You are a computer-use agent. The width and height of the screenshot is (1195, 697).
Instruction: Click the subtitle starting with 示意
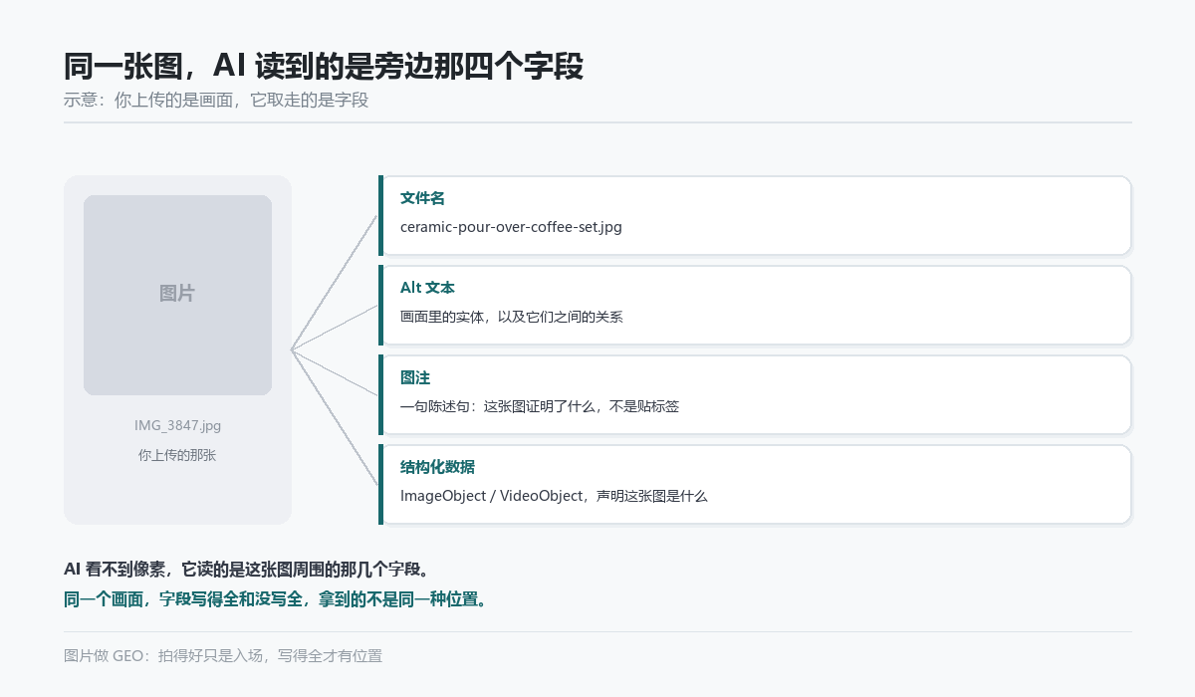tap(216, 101)
